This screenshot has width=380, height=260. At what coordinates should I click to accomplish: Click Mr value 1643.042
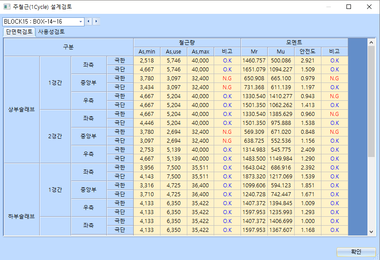click(x=254, y=168)
